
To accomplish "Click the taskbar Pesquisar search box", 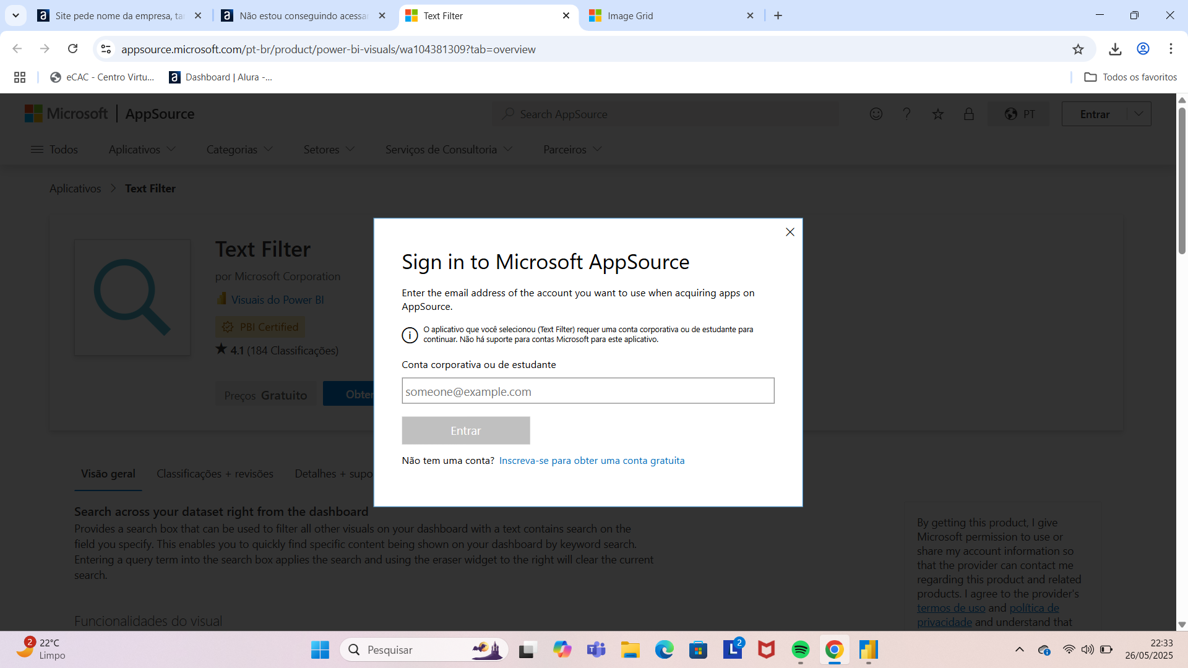I will tap(424, 649).
